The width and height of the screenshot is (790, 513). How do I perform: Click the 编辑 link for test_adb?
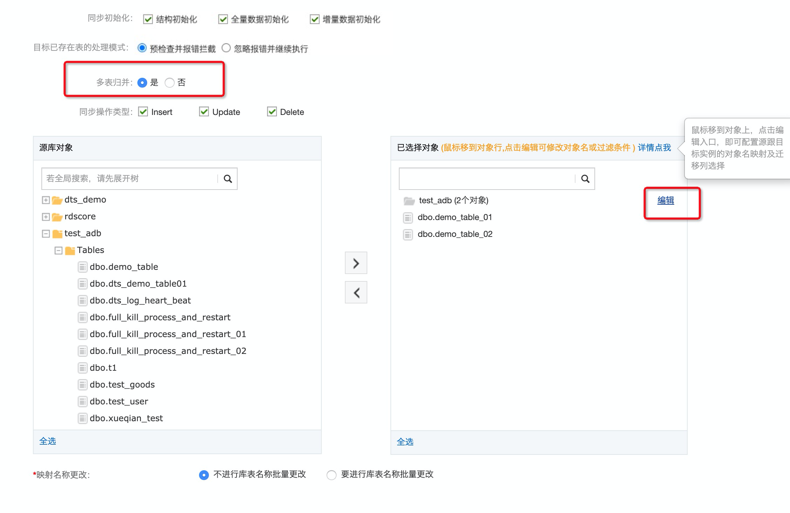pos(665,200)
